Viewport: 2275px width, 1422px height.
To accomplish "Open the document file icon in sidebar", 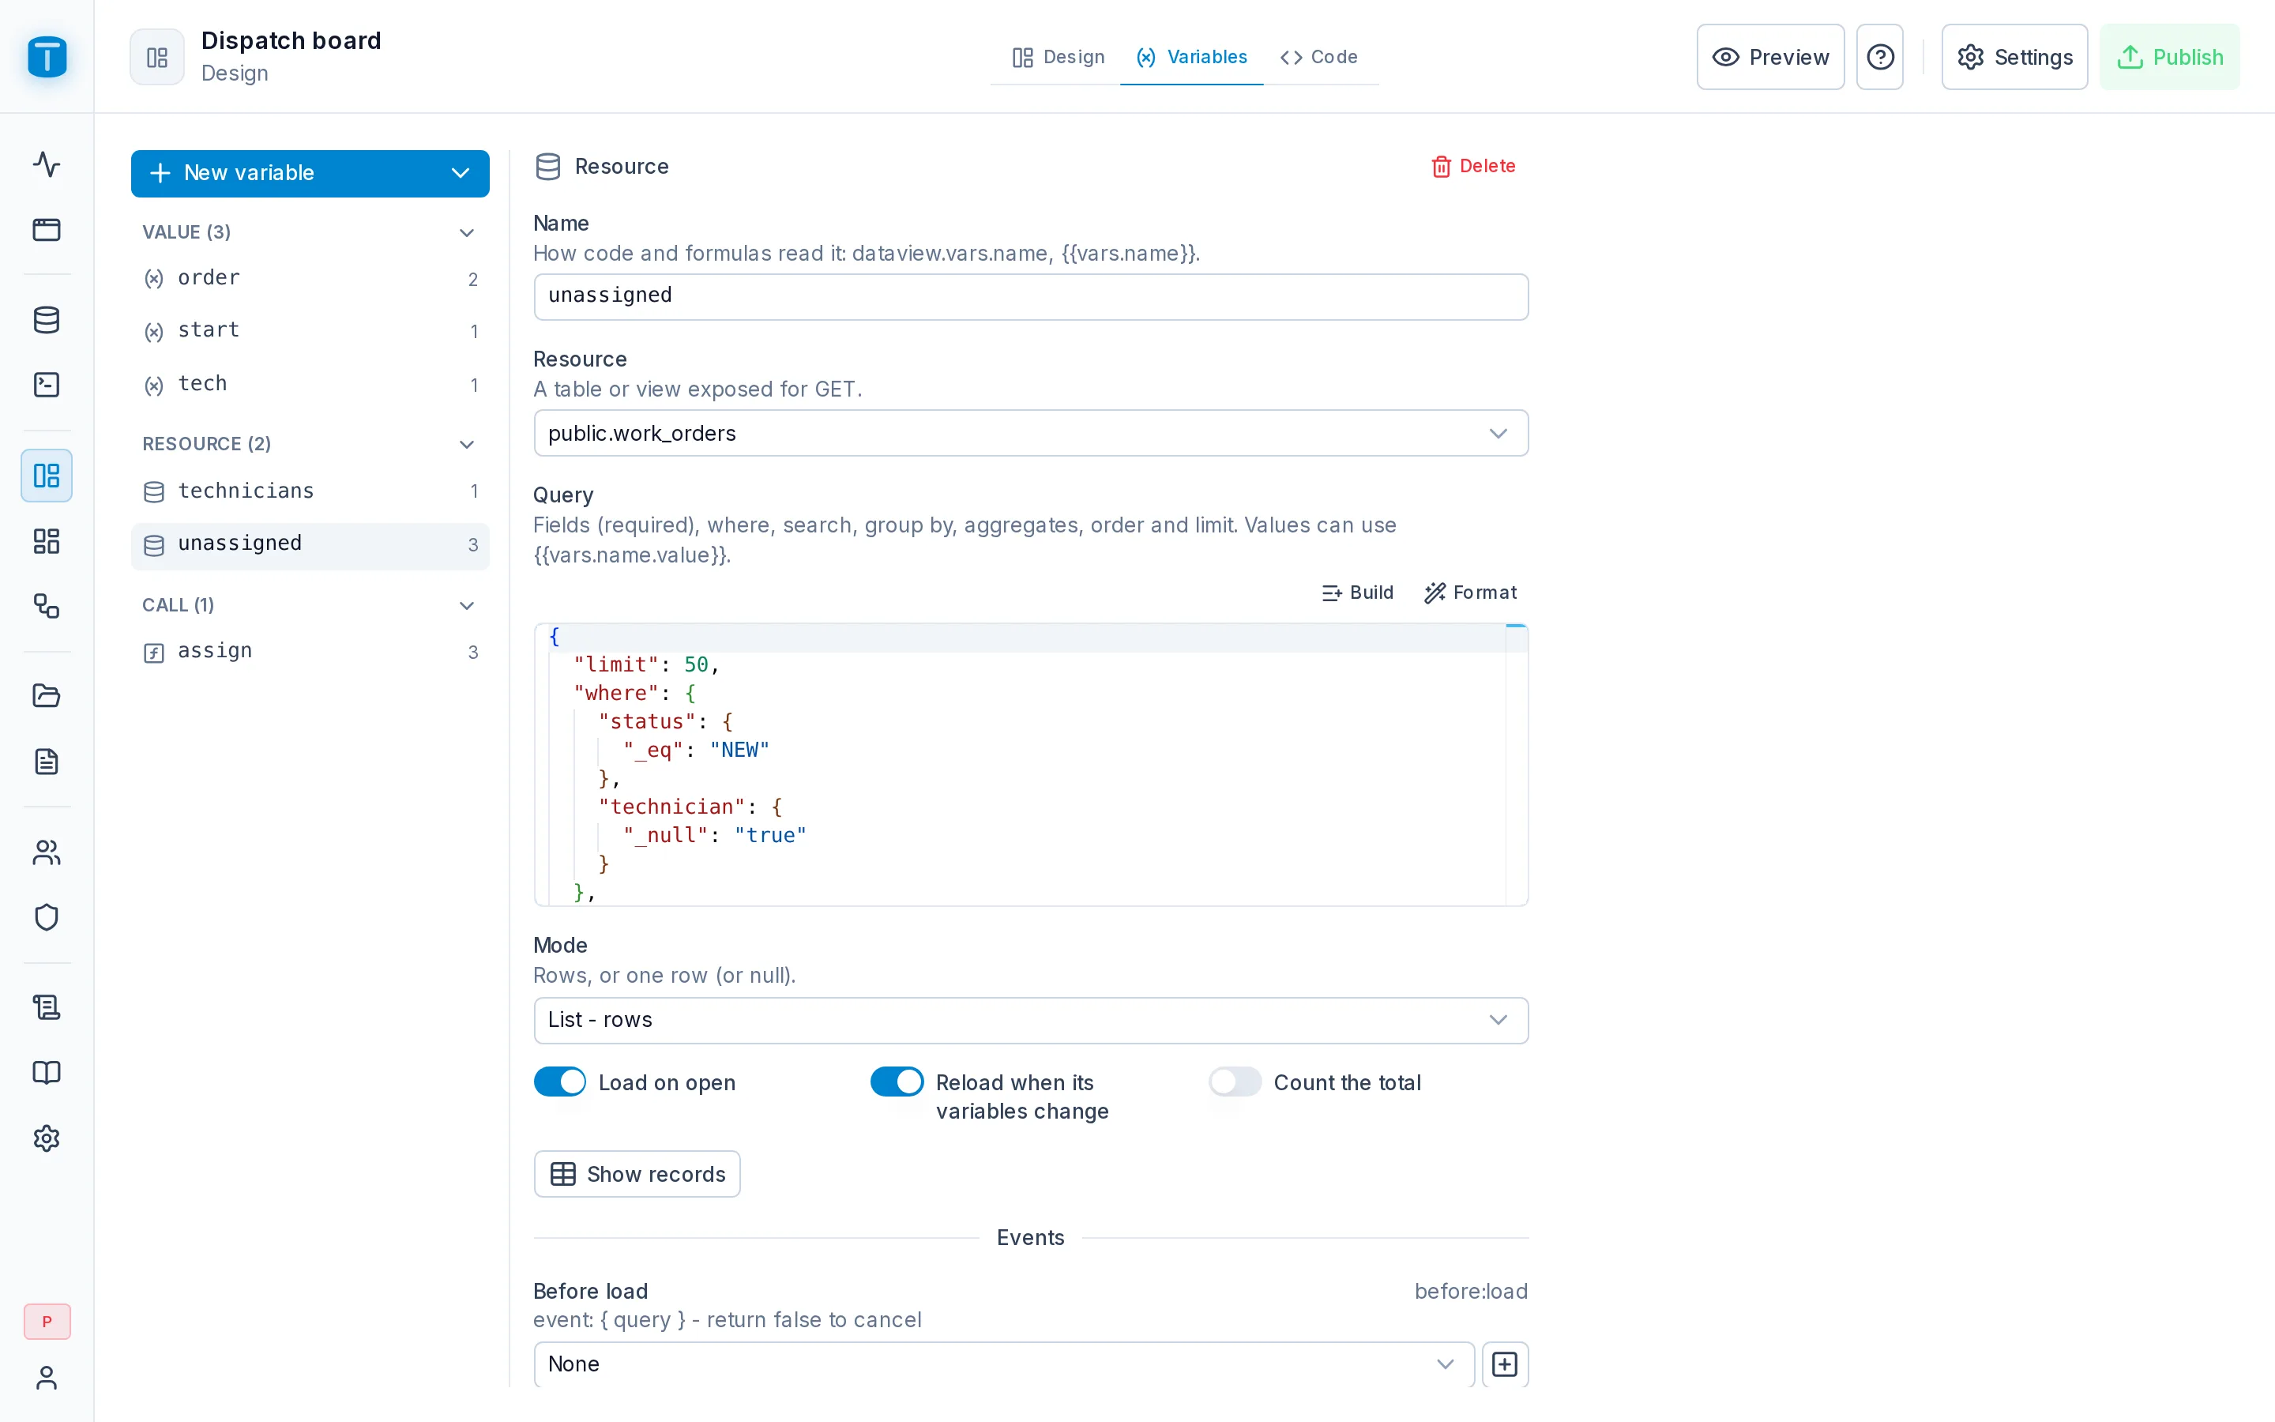I will click(46, 761).
